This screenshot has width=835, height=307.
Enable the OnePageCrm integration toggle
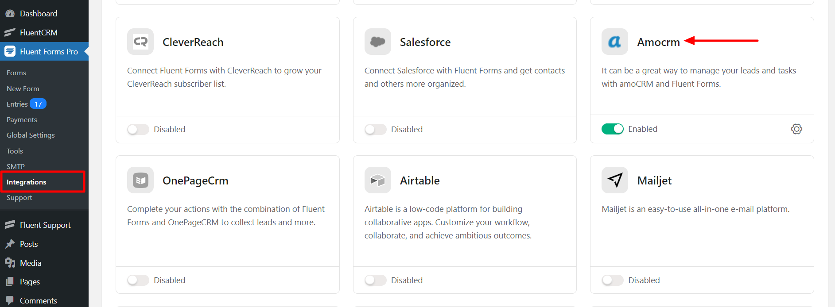[x=138, y=280]
